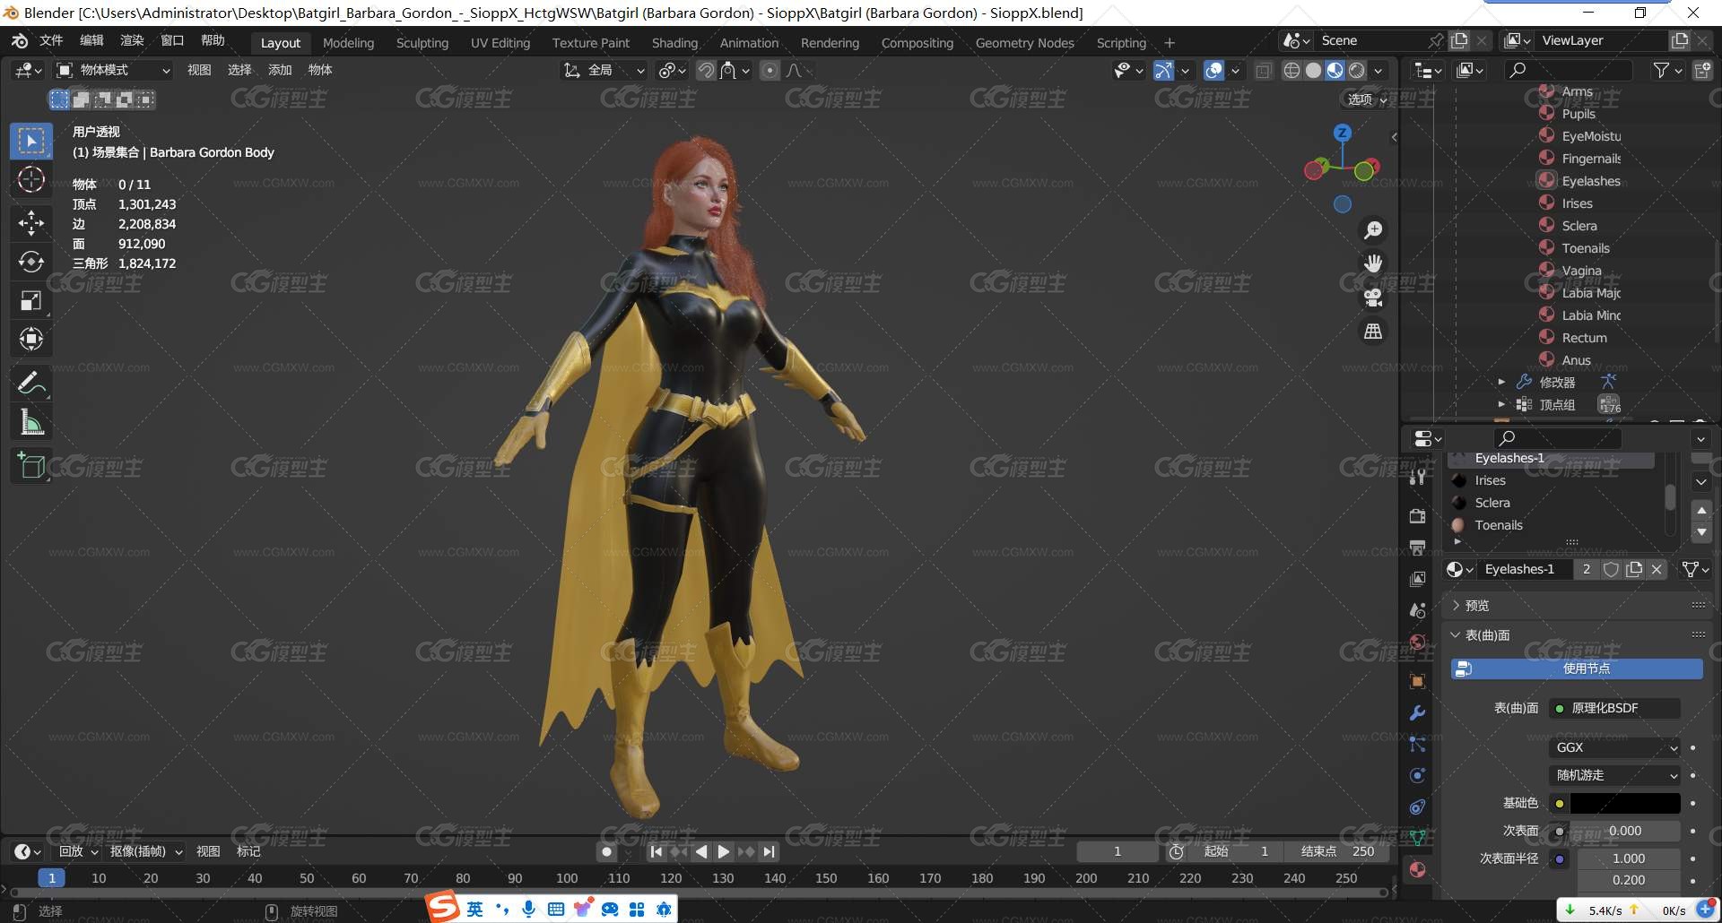The image size is (1722, 923).
Task: Jump to timeline start frame button
Action: pyautogui.click(x=657, y=851)
